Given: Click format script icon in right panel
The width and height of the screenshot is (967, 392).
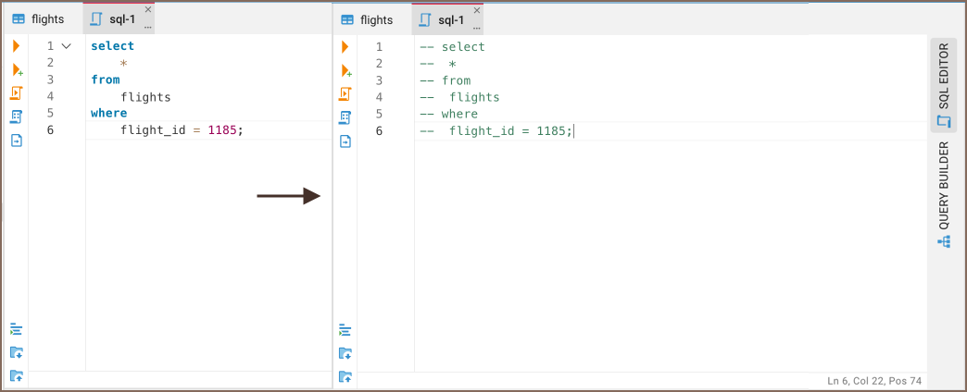Looking at the screenshot, I should click(345, 329).
